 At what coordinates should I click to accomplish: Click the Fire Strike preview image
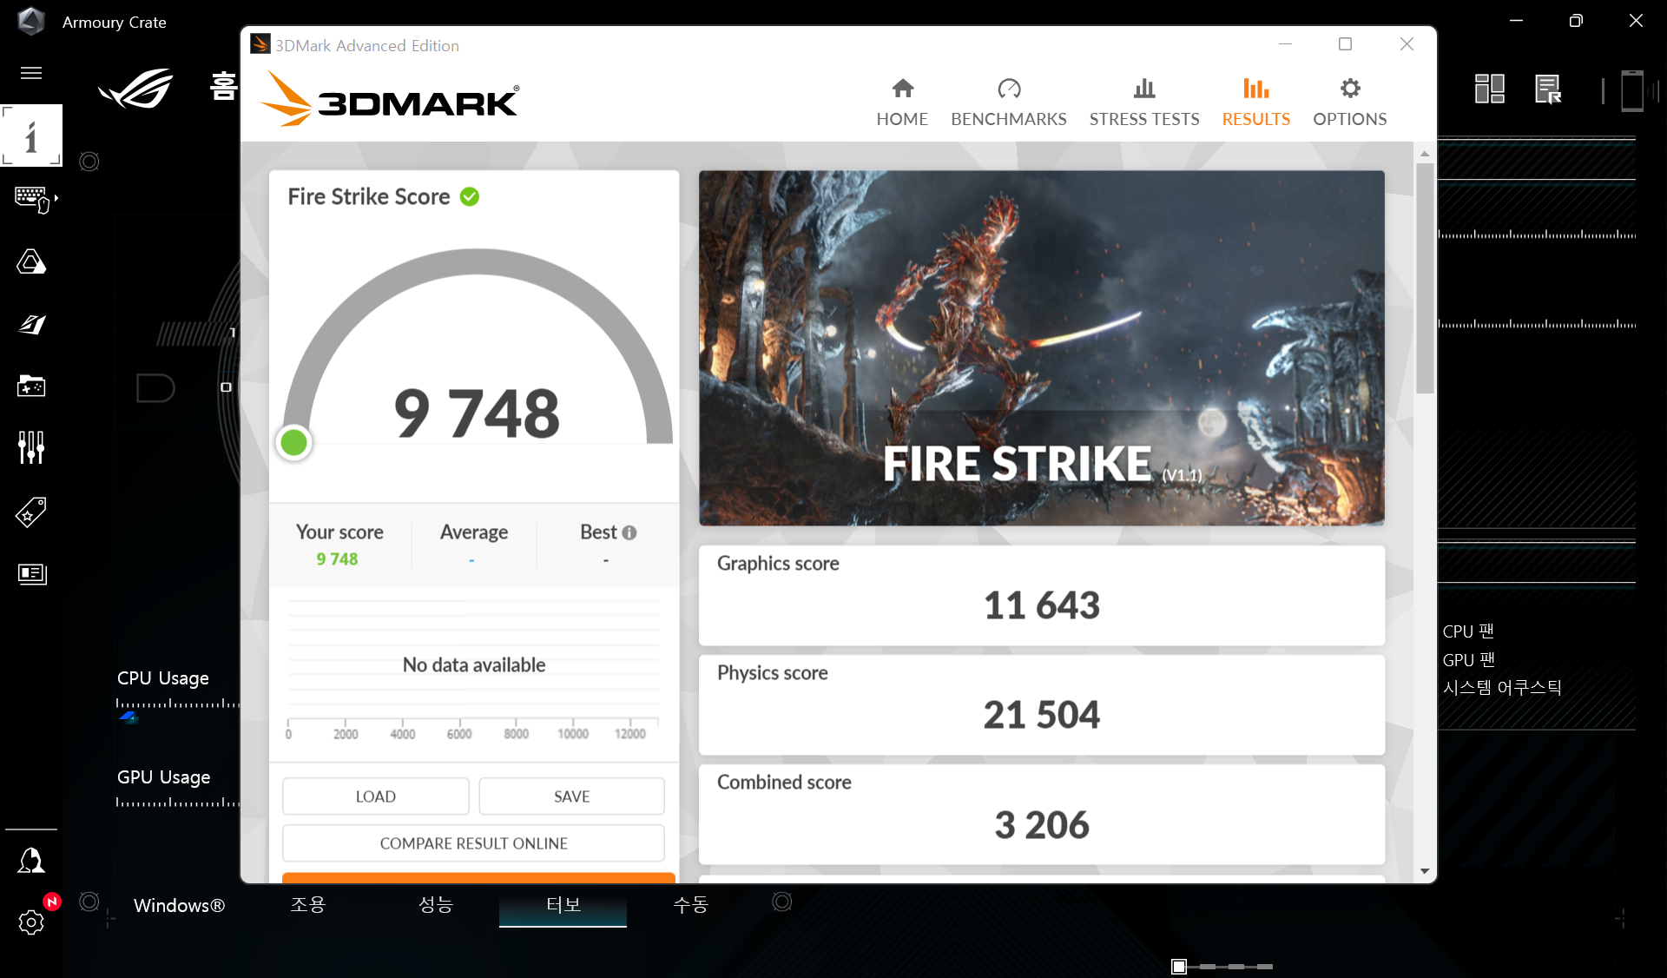coord(1041,347)
